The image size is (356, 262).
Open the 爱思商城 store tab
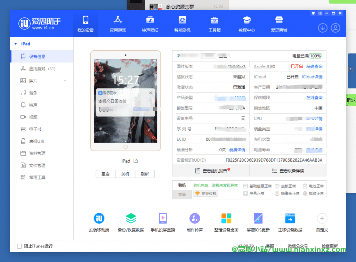click(279, 24)
